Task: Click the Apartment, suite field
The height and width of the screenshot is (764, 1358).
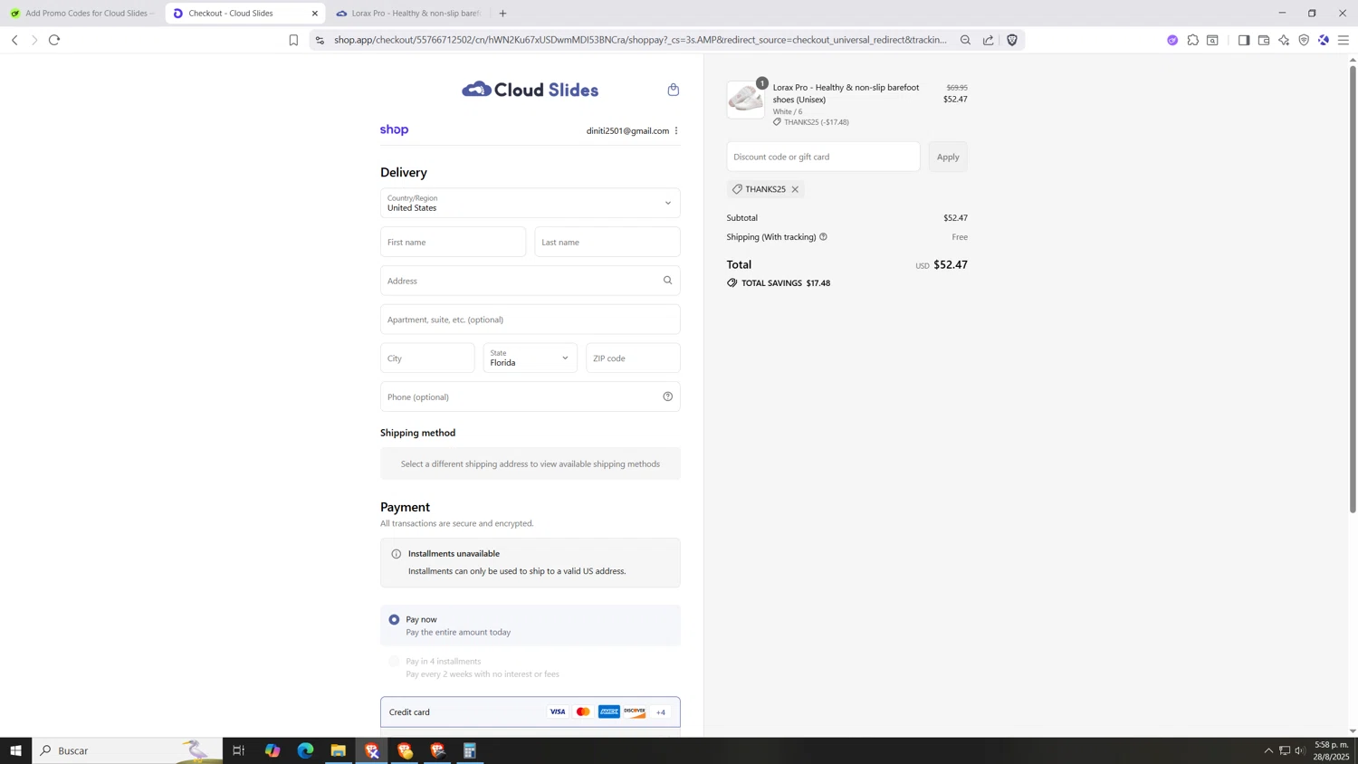Action: tap(530, 320)
